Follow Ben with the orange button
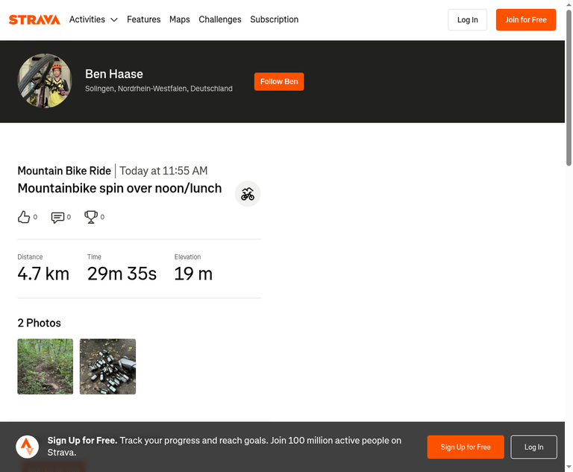The image size is (573, 472). tap(279, 81)
